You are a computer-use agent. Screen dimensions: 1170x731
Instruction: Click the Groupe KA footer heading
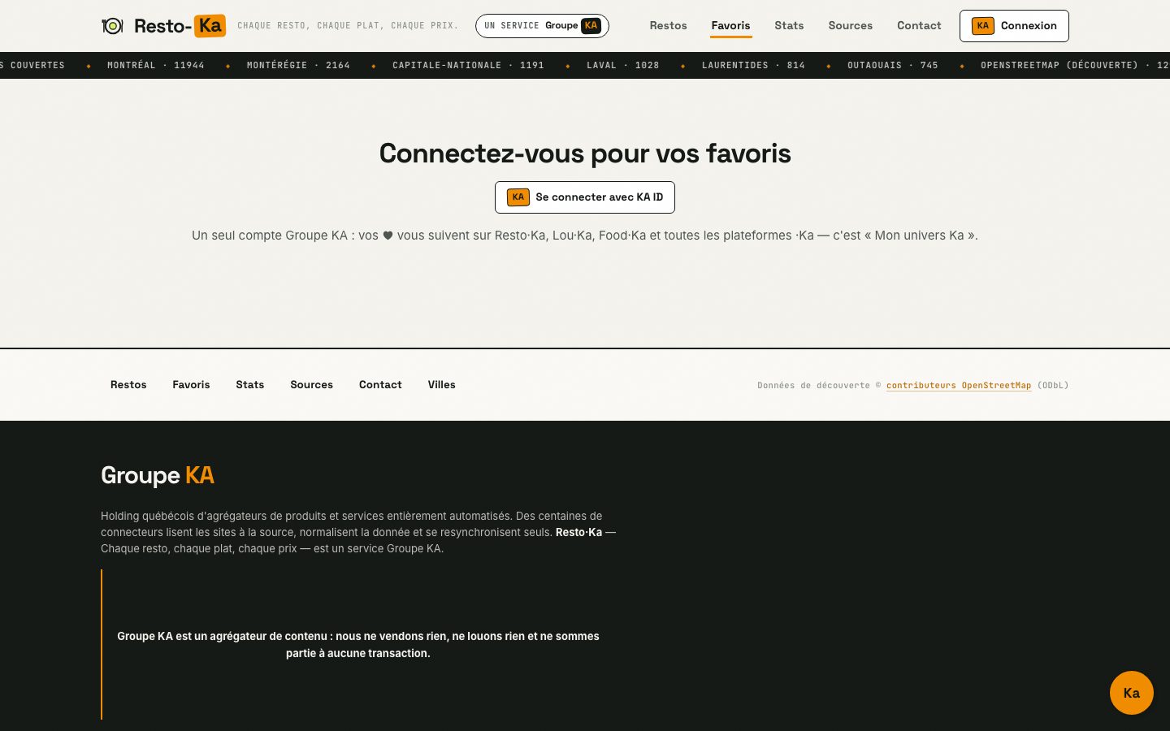(x=158, y=475)
